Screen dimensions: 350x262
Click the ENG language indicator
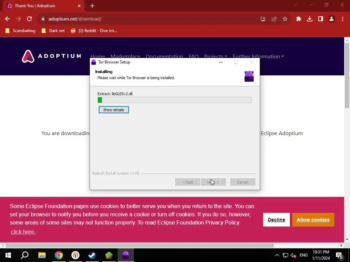304,255
